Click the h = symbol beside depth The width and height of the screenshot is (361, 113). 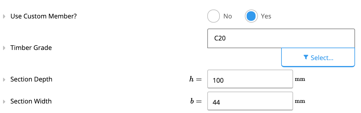coord(196,79)
